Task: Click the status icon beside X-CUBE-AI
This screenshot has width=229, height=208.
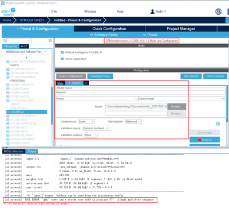Action: coord(8,112)
